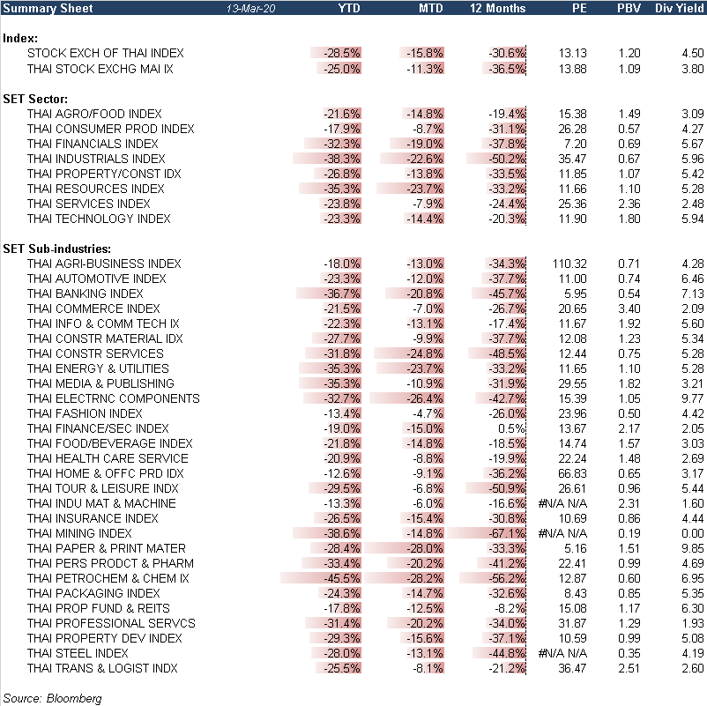Select THAI INDUSTRIALS INDEX label
The height and width of the screenshot is (706, 707).
coord(96,159)
